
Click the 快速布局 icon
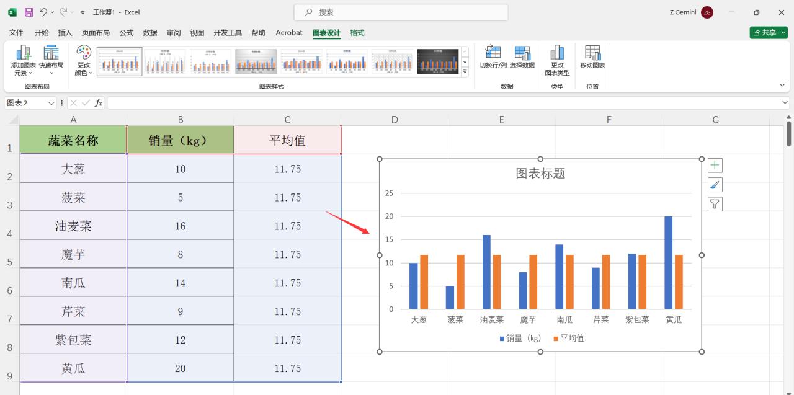point(51,53)
